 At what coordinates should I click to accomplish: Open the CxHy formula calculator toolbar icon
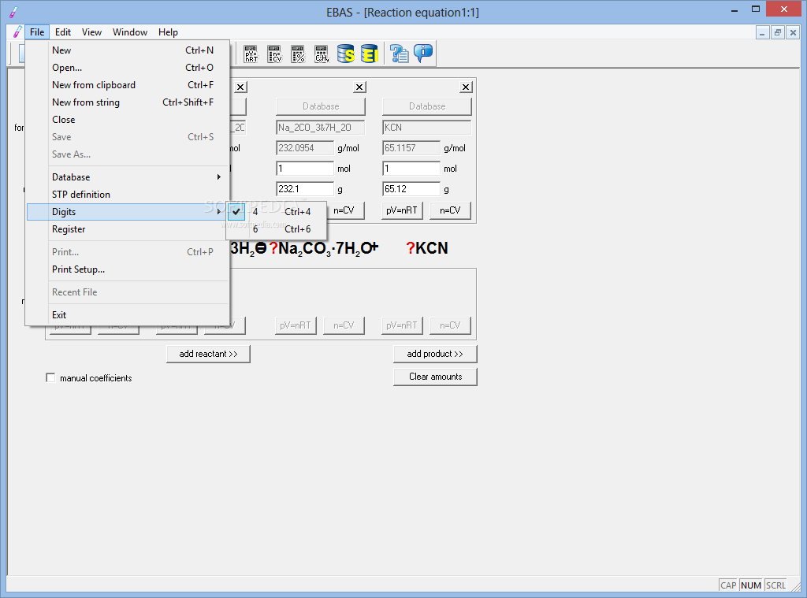tap(322, 54)
